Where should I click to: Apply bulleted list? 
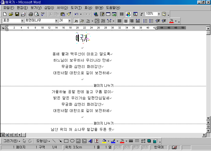(x=151, y=21)
